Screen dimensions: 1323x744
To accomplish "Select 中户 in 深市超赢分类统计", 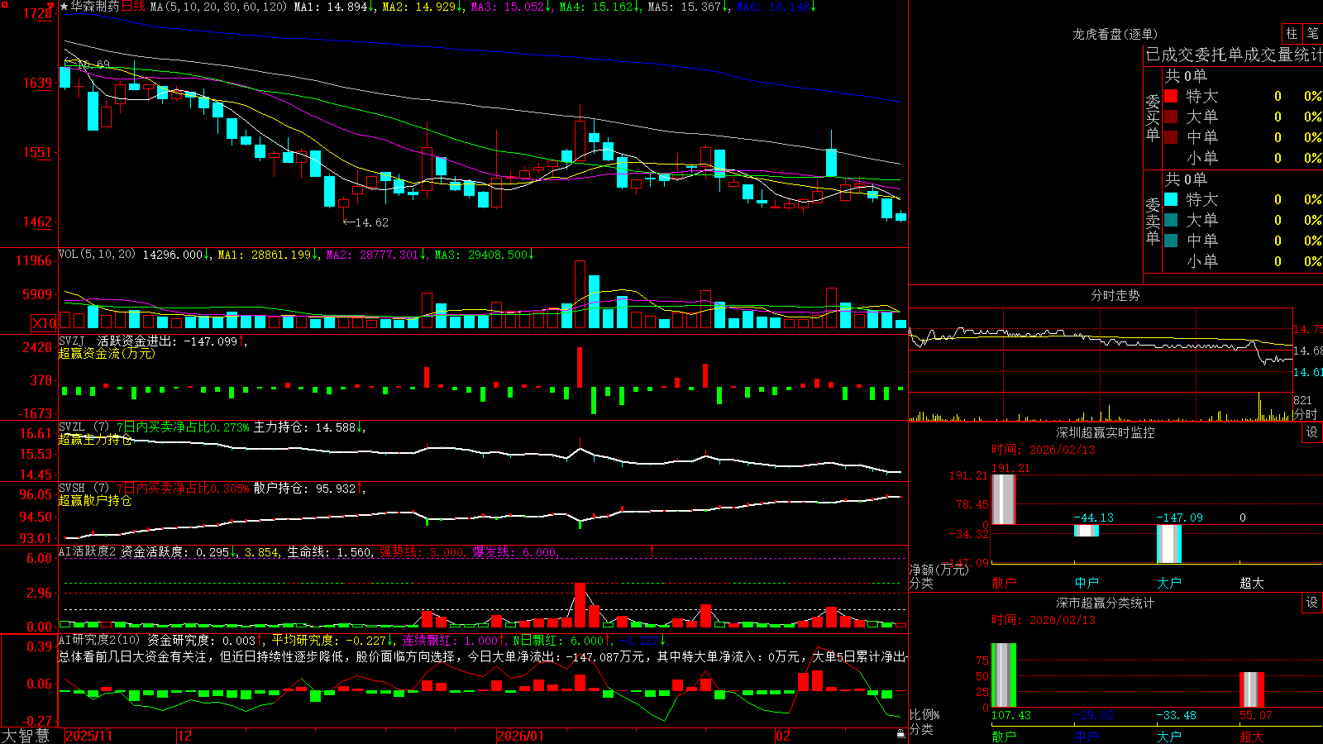I will 1087,736.
